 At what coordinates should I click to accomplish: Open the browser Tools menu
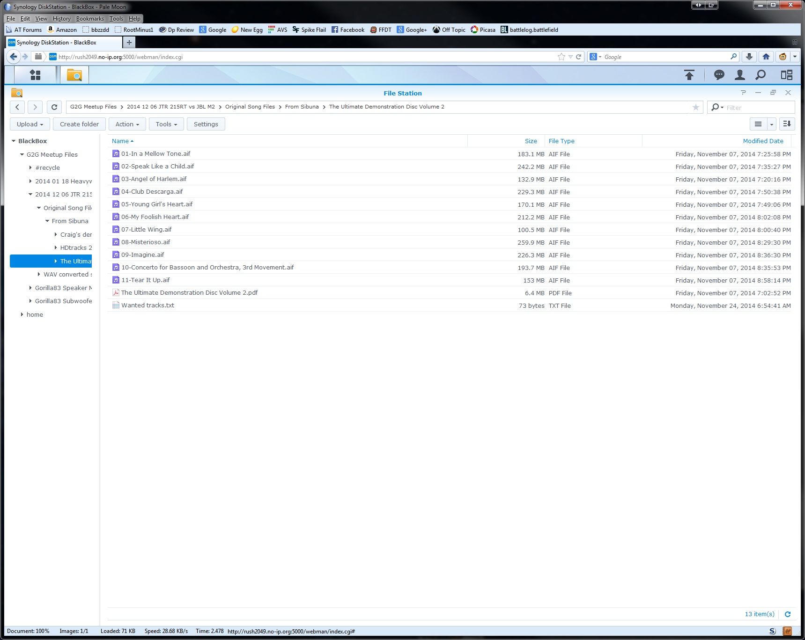116,19
